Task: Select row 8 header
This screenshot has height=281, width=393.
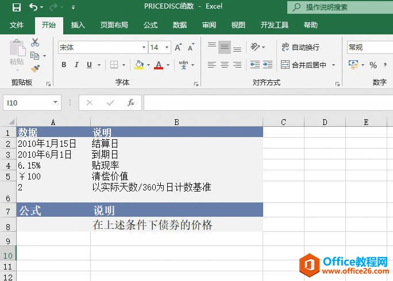Action: pyautogui.click(x=8, y=224)
